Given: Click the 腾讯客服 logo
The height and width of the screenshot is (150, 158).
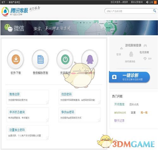Looking at the screenshot, I should tap(15, 11).
